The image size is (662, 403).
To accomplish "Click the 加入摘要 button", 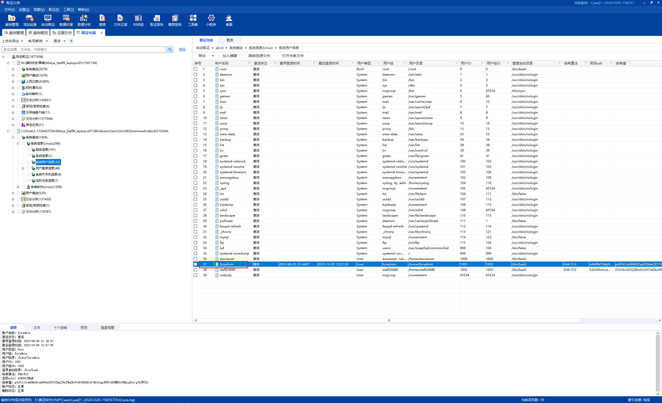I will point(230,56).
